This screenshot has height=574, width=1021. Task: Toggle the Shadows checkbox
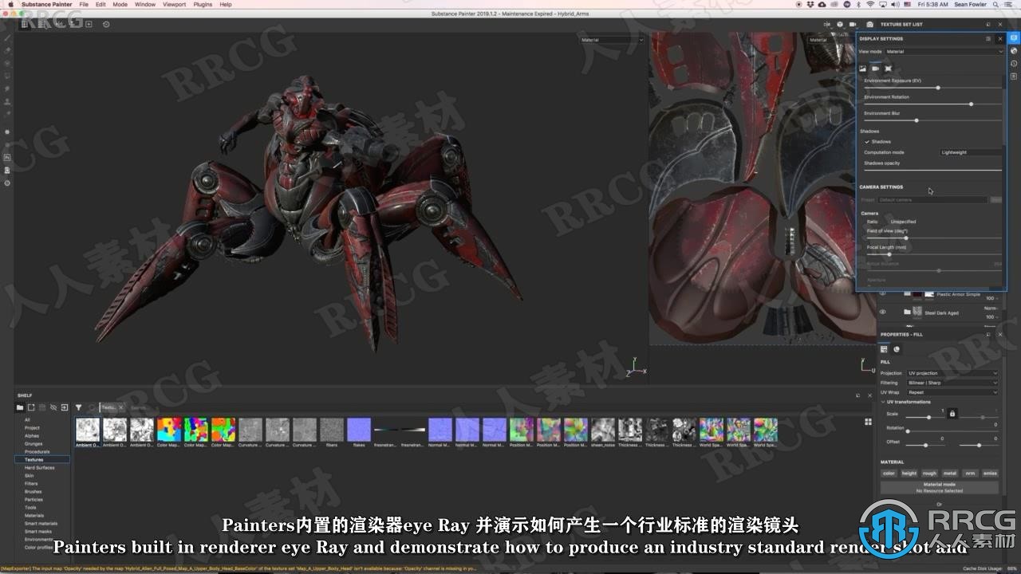867,142
